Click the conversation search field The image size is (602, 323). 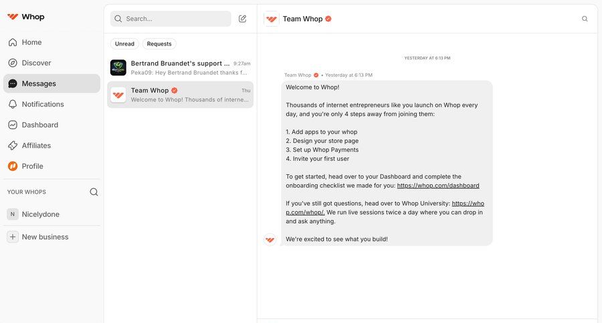click(x=175, y=19)
